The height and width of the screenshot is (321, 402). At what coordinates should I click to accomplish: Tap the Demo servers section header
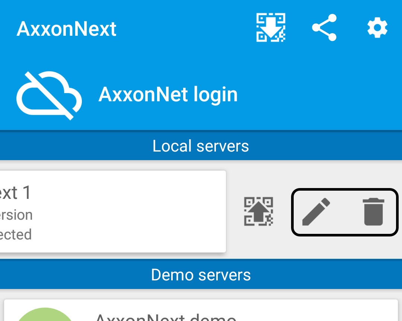coord(201,274)
